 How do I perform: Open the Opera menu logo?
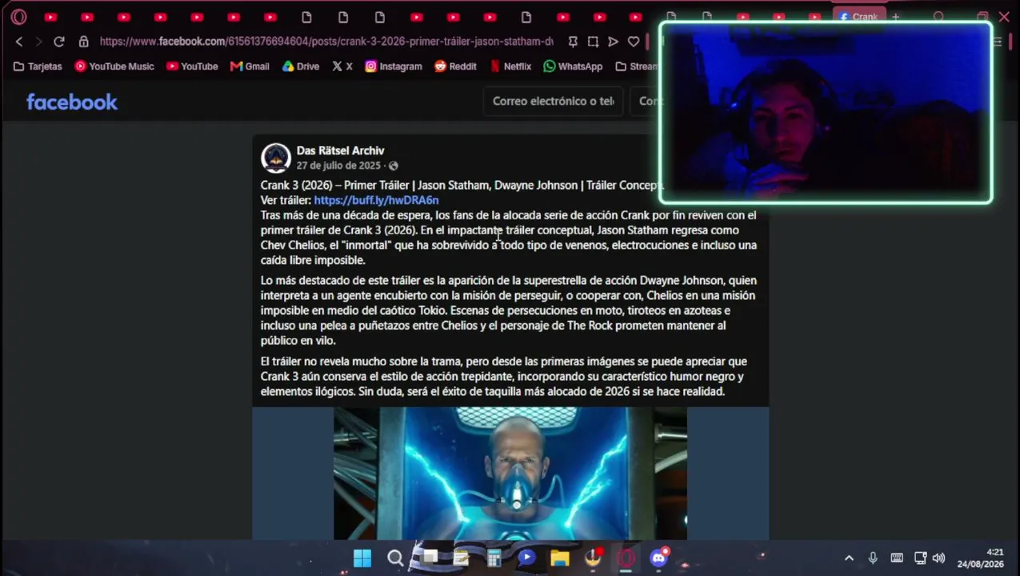[x=18, y=17]
